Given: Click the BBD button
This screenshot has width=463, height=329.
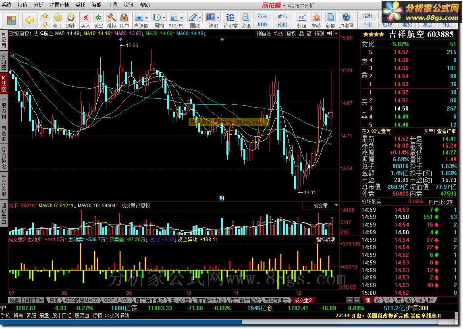Looking at the screenshot, I should [262, 25].
